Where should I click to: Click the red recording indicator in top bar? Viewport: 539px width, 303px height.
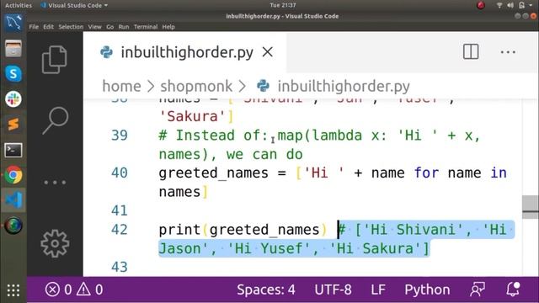[x=481, y=5]
